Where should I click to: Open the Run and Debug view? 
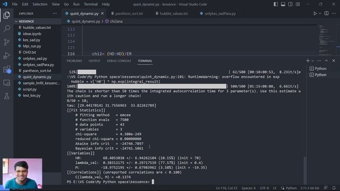pyautogui.click(x=6, y=56)
